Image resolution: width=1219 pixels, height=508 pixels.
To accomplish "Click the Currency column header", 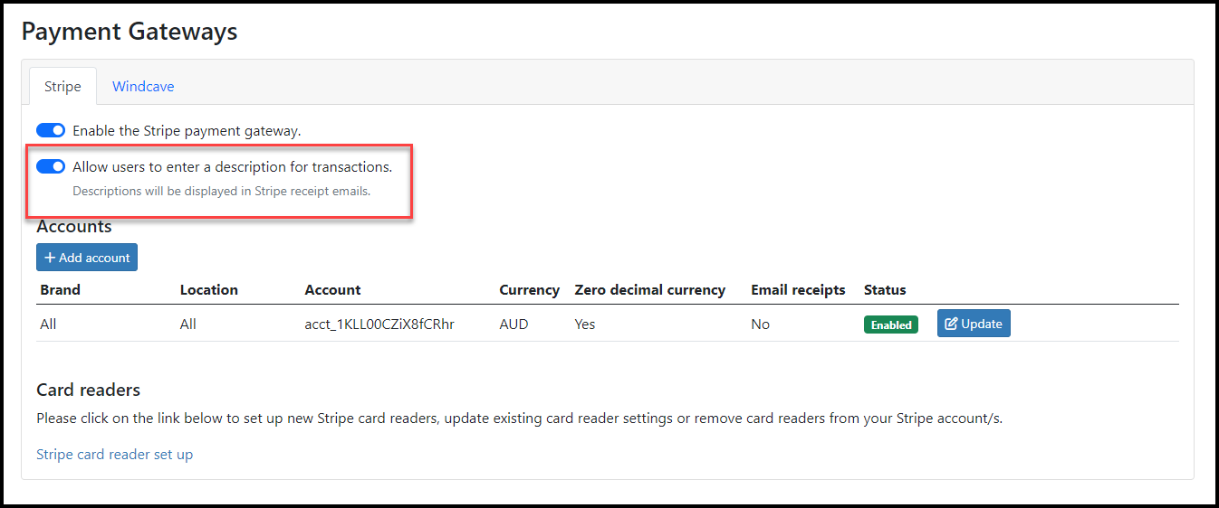I will 529,290.
